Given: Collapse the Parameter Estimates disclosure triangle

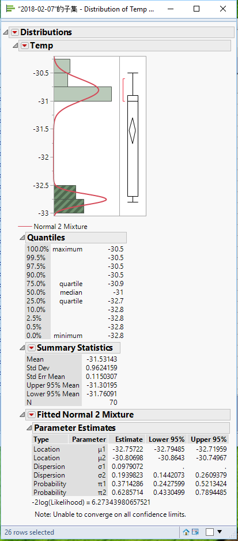Looking at the screenshot, I should pos(29,428).
